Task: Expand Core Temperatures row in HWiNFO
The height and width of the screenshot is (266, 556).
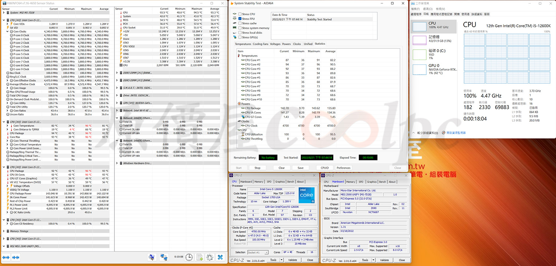Action: click(x=8, y=126)
